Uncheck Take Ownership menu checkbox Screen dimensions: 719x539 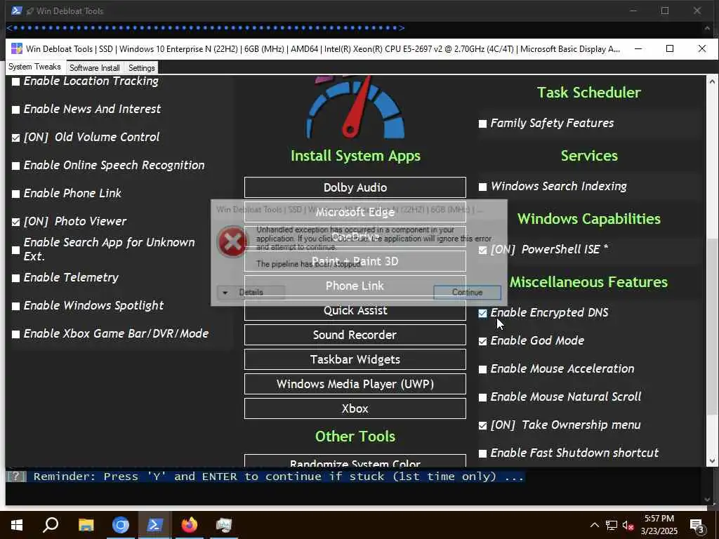click(x=482, y=425)
